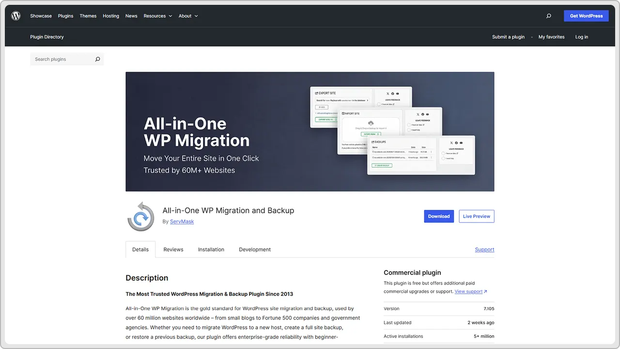
Task: Click the external link icon beside View support
Action: point(485,292)
